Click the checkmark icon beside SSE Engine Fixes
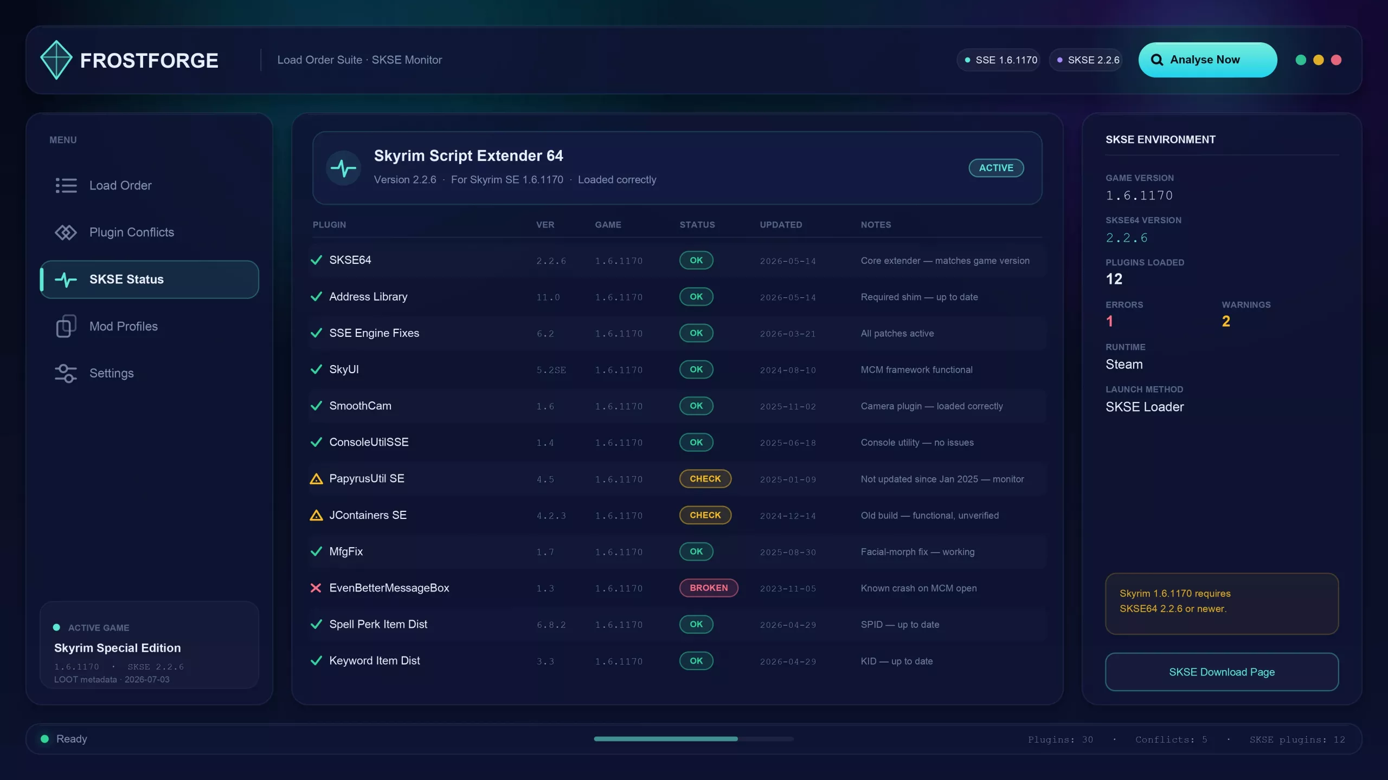The width and height of the screenshot is (1388, 780). 316,333
